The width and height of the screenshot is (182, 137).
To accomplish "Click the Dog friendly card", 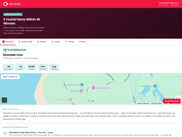I will click(54, 67).
